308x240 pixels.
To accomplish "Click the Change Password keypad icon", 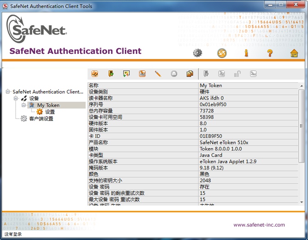I will point(142,74).
